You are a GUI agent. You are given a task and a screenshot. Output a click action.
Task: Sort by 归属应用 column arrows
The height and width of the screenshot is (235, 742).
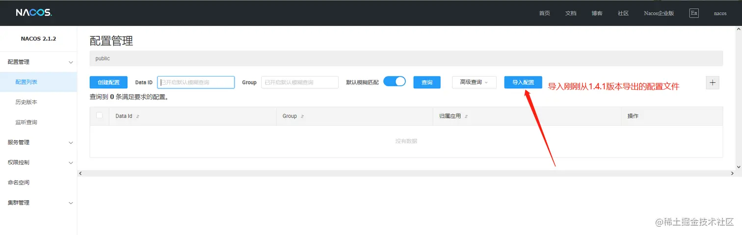click(466, 116)
